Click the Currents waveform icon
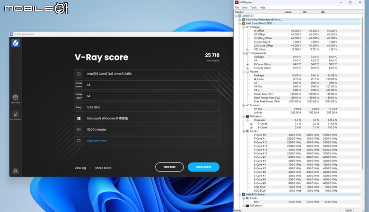The image size is (369, 212). (x=247, y=105)
